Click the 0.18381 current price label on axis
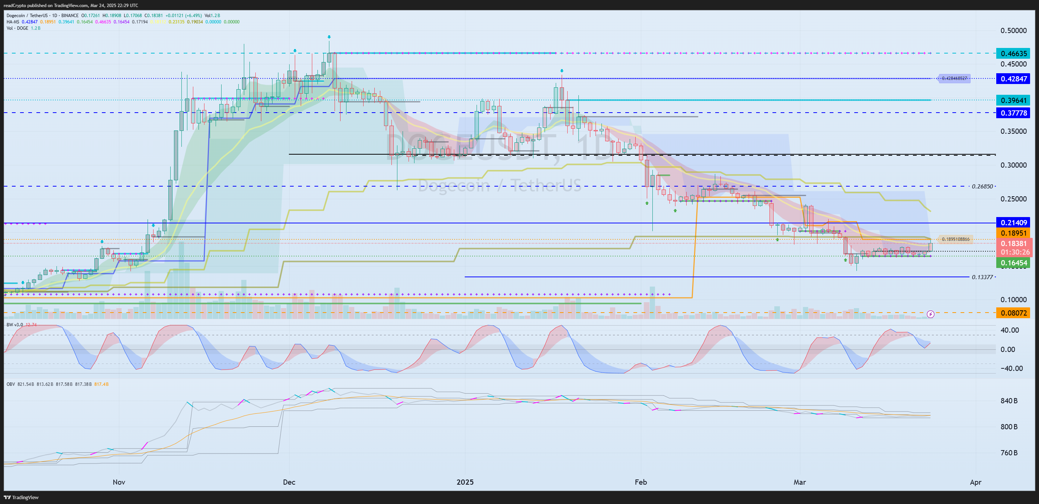The height and width of the screenshot is (504, 1039). coord(1014,243)
